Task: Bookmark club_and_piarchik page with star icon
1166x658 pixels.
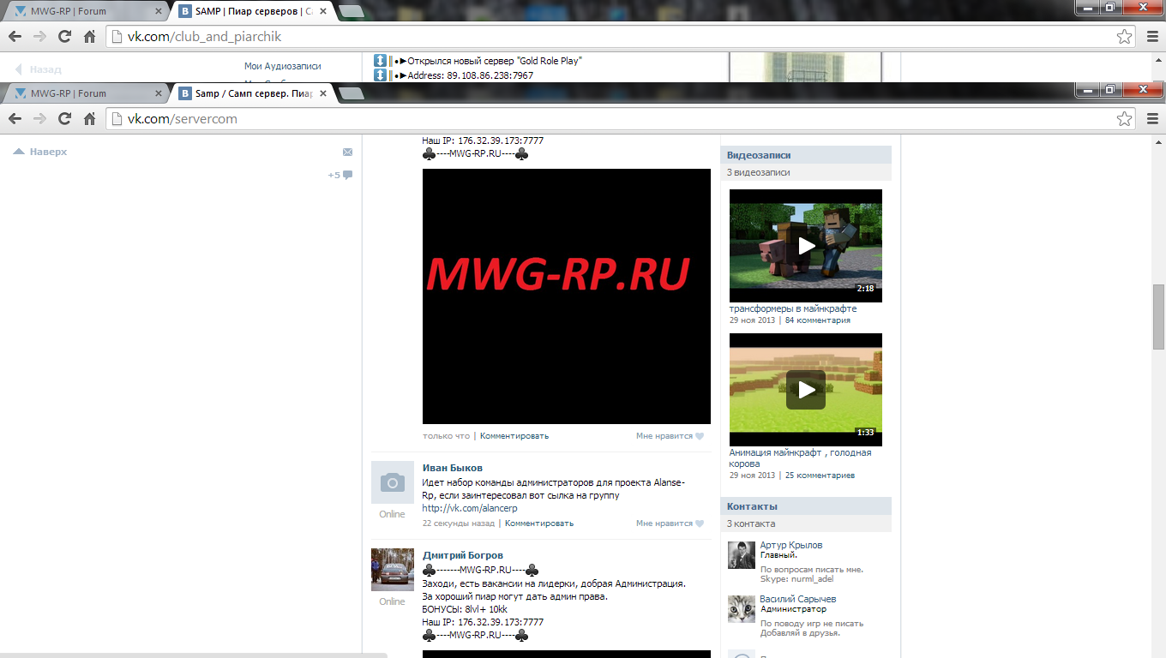Action: tap(1125, 37)
